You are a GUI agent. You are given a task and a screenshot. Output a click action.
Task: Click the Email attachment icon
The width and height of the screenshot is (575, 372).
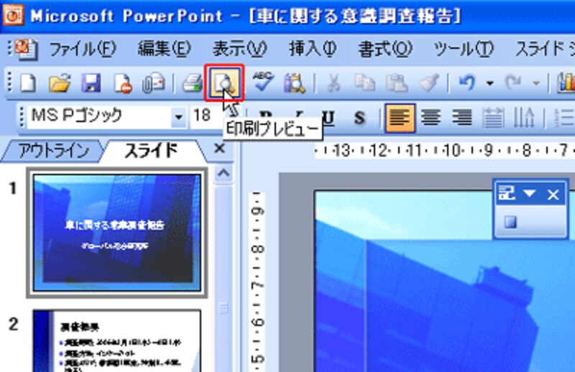154,83
